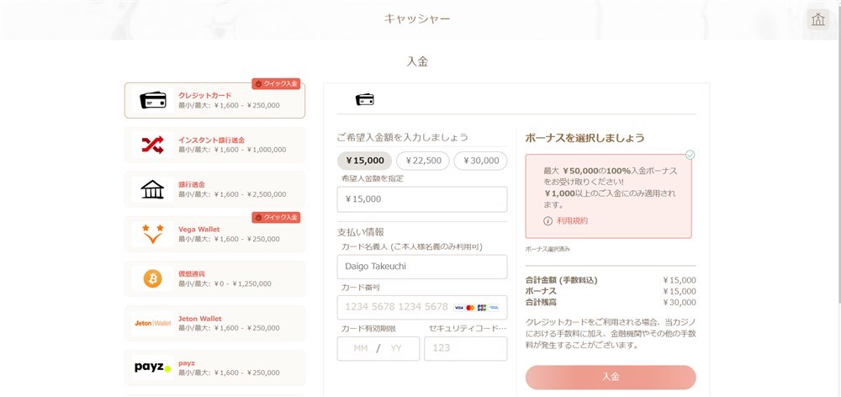This screenshot has height=397, width=841.
Task: Click インスタント銀行送金 payment method label
Action: click(211, 140)
